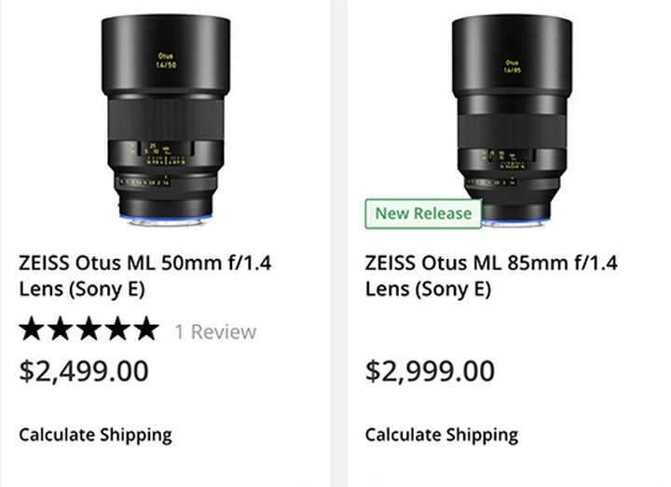
Task: Click the $2,499.00 price
Action: pyautogui.click(x=84, y=371)
